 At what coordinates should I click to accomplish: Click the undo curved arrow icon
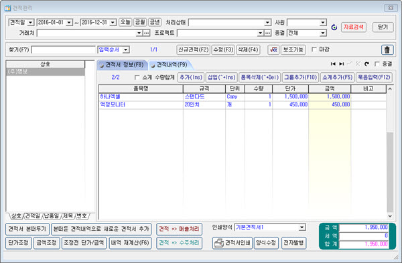click(366, 64)
